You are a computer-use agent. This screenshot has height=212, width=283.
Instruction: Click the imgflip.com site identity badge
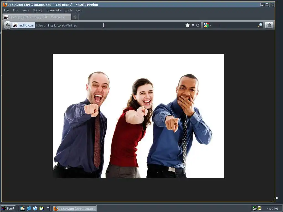click(x=24, y=25)
